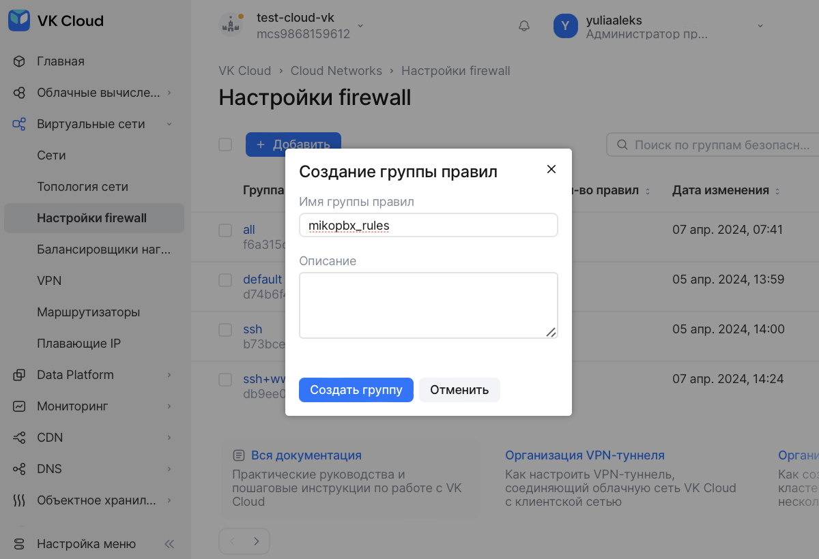Click the VK Cloud logo icon

click(x=19, y=20)
